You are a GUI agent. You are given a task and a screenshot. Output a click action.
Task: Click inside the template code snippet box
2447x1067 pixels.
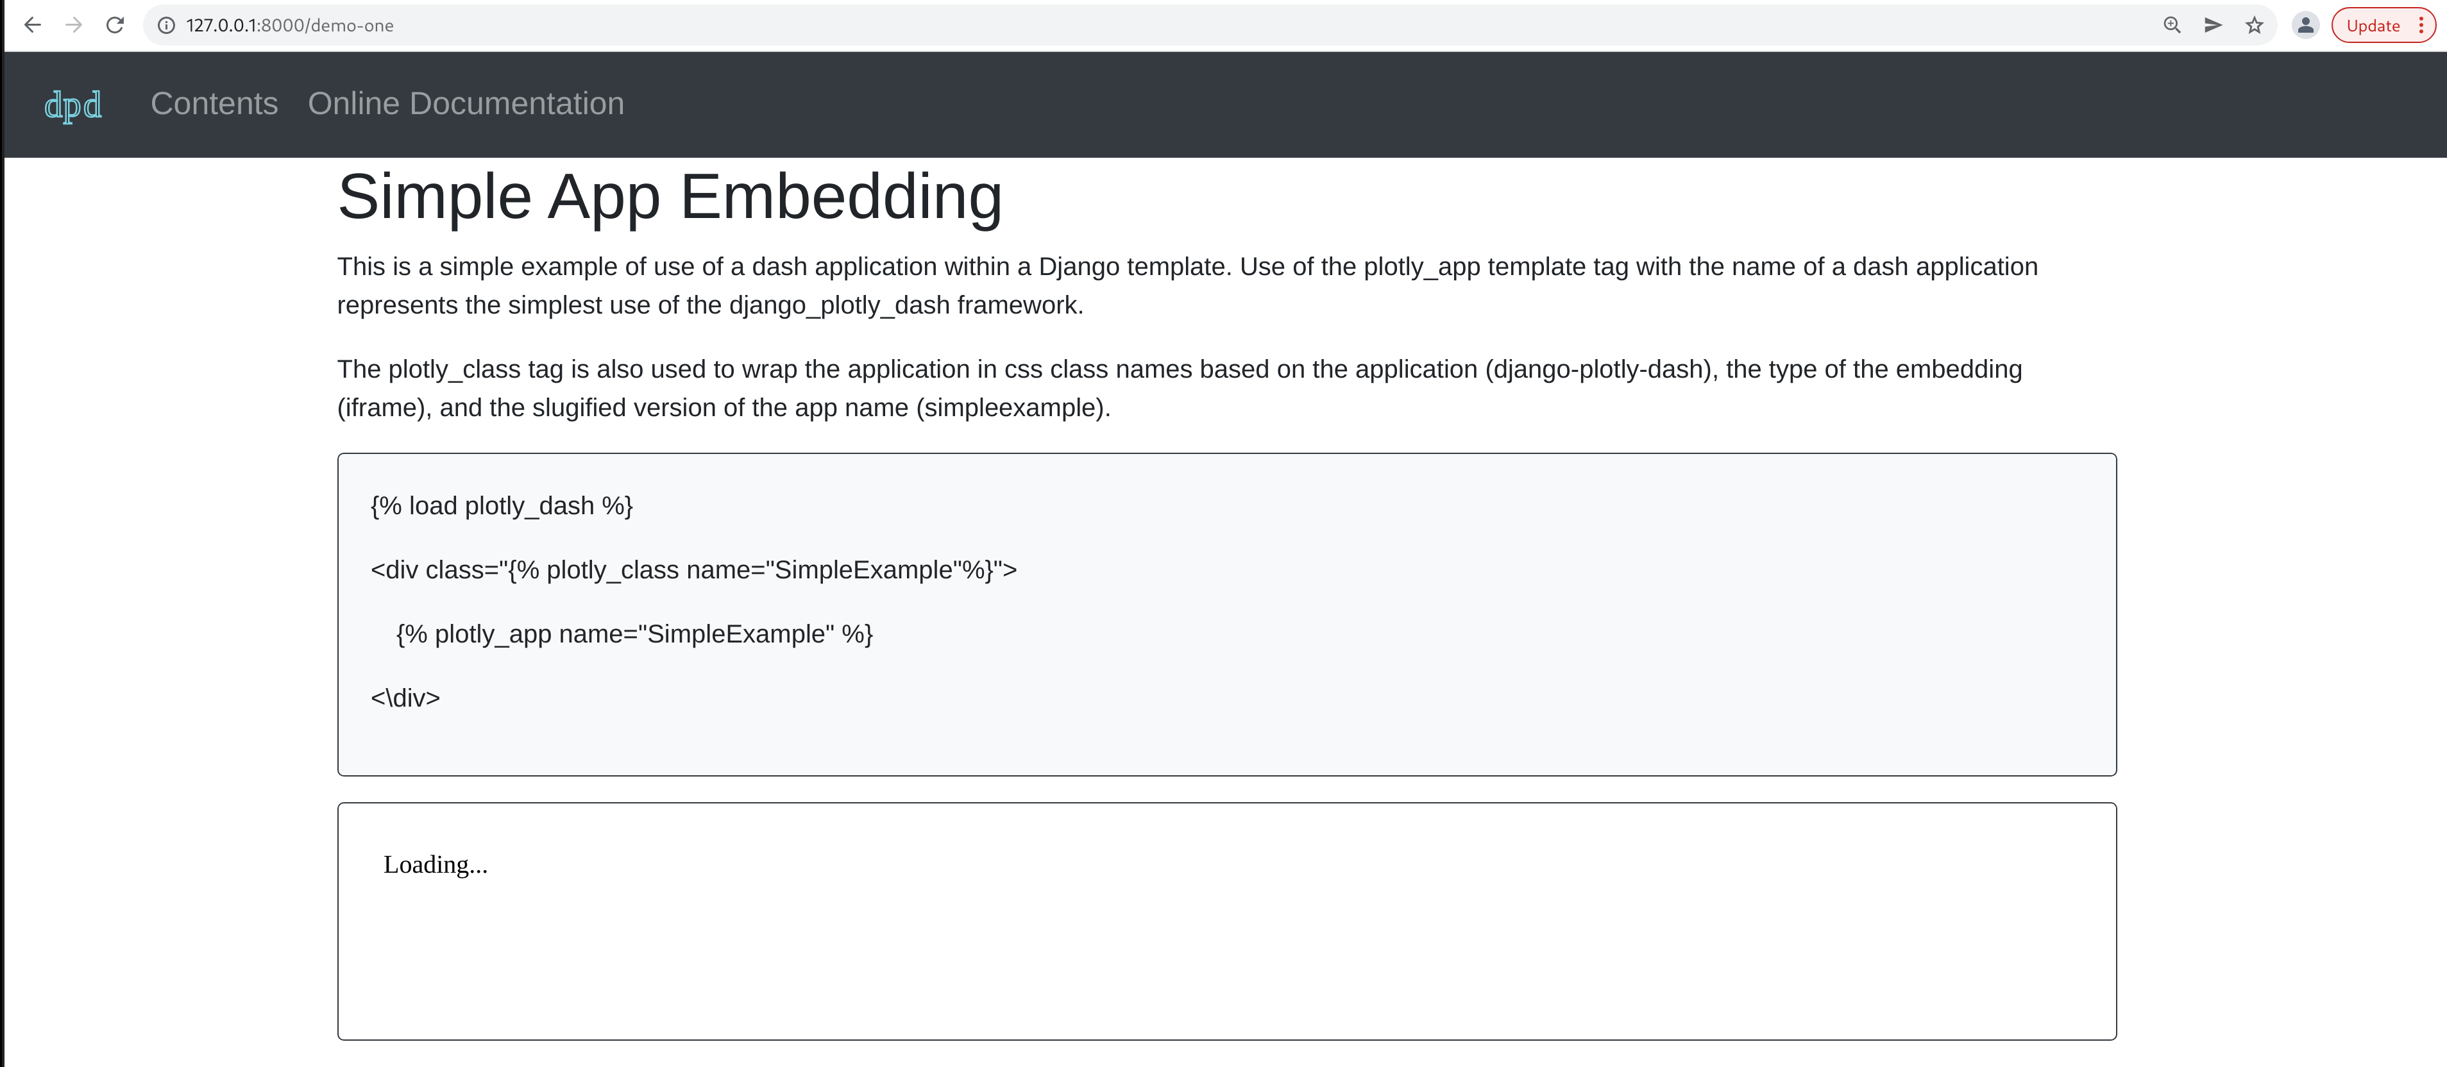pos(1225,612)
